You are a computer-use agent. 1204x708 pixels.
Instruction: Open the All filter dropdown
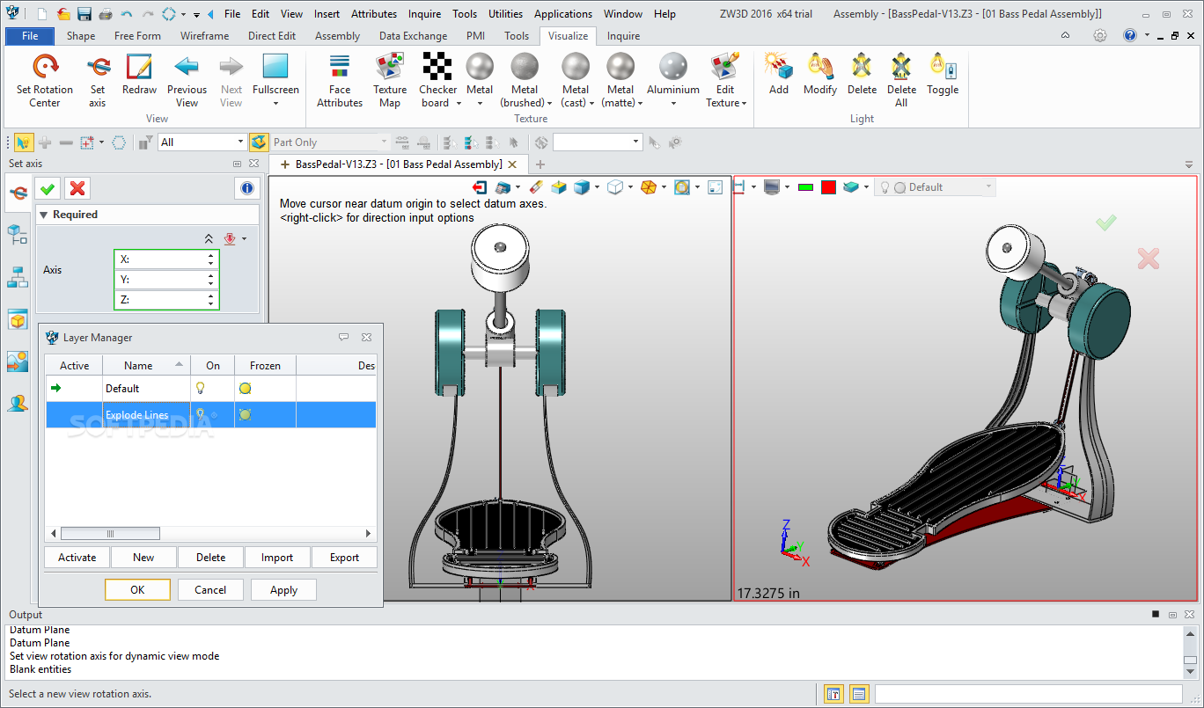coord(240,142)
